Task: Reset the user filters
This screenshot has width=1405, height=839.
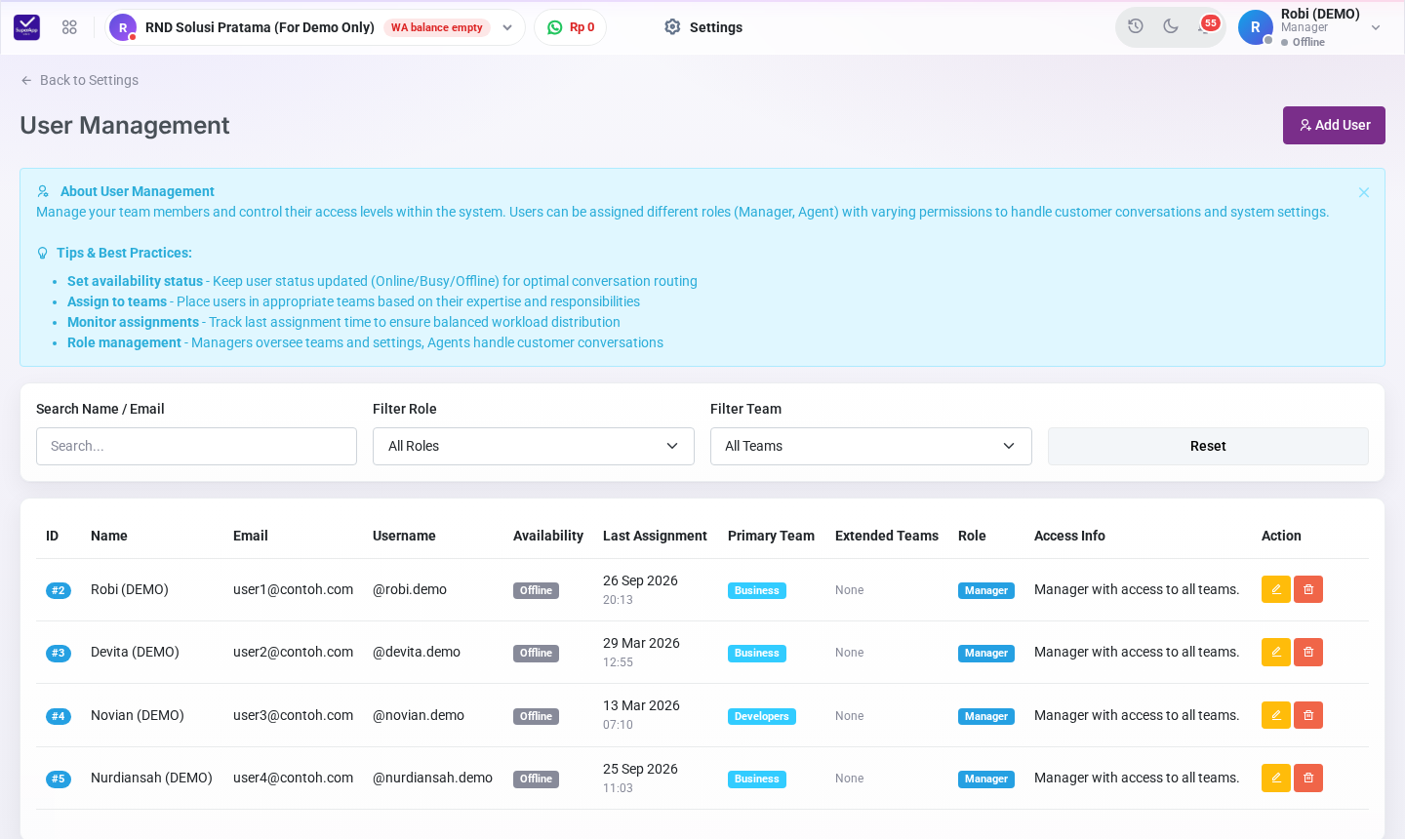Action: click(x=1208, y=446)
